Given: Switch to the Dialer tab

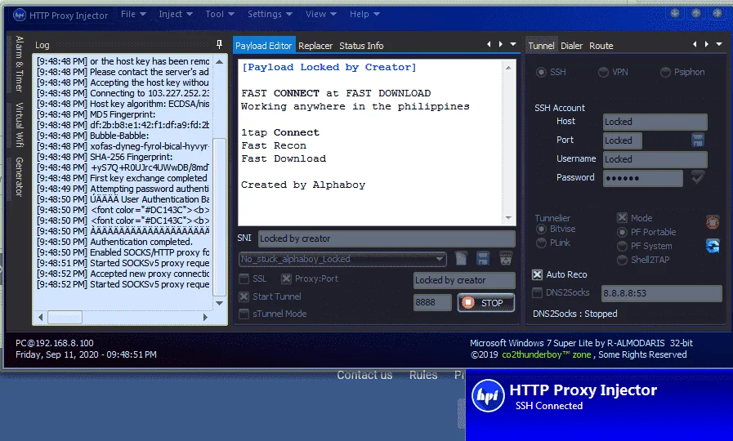Looking at the screenshot, I should tap(572, 46).
